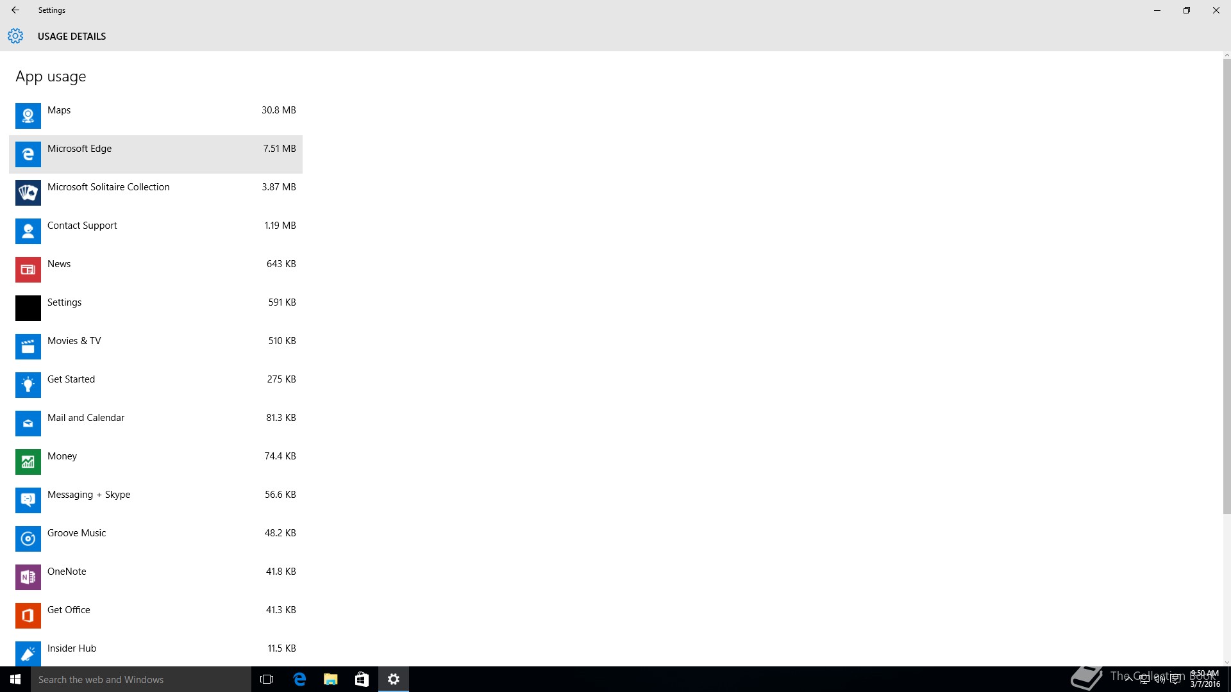The image size is (1231, 692).
Task: Click the Microsoft Edge app icon in list
Action: click(28, 154)
